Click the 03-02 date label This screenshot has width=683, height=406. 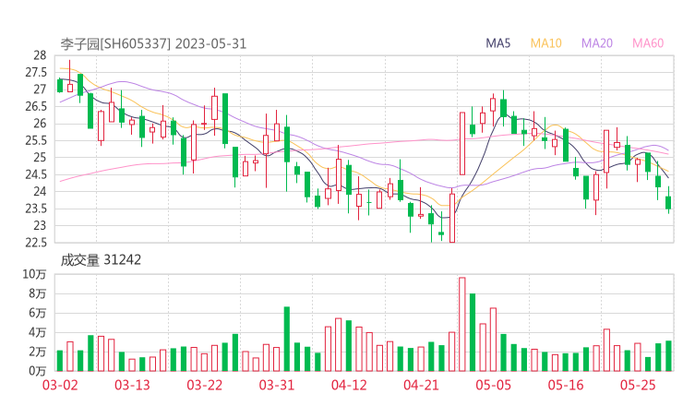pyautogui.click(x=60, y=385)
